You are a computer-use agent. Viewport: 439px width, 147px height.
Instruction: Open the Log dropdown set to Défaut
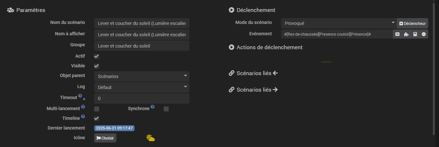tap(142, 87)
